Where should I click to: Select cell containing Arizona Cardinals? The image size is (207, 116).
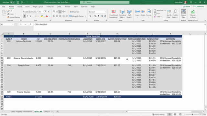24,41
